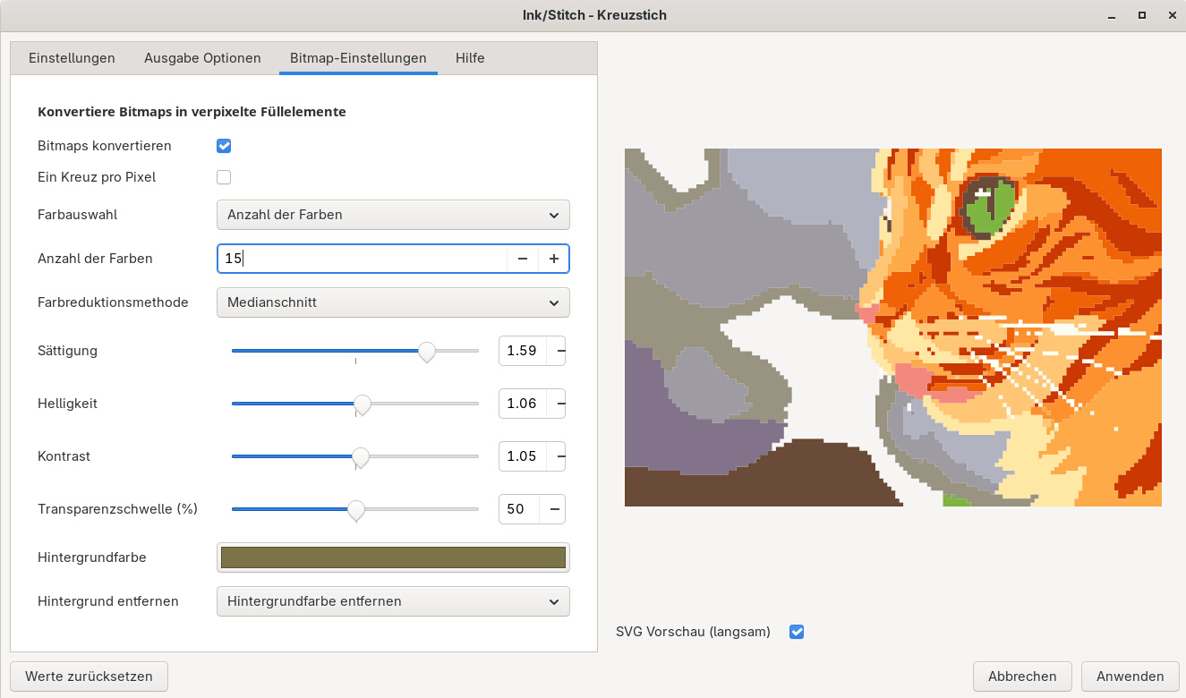
Task: Click the Abbrechen button
Action: (x=1022, y=677)
